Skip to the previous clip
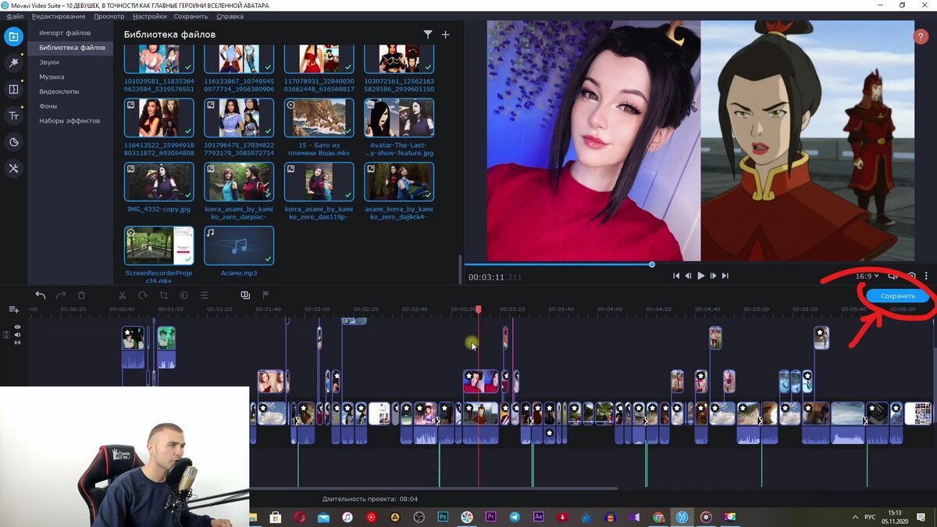The image size is (937, 527). (676, 276)
